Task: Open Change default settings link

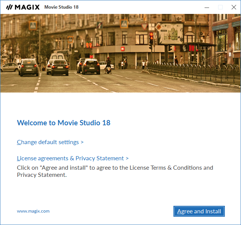Action: tap(50, 142)
